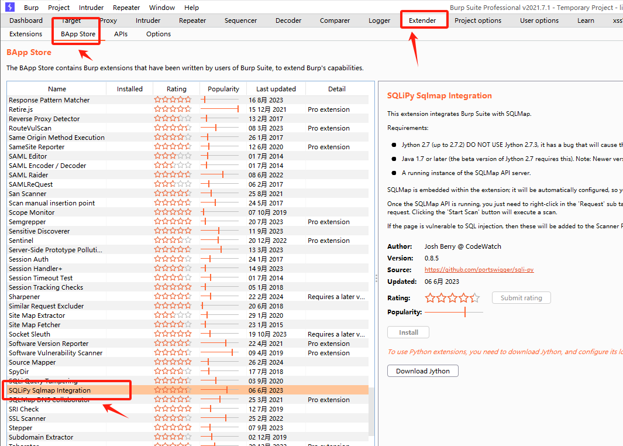Image resolution: width=623 pixels, height=446 pixels.
Task: Click popularity bar of Software Vulnerability Scanner
Action: tap(220, 353)
